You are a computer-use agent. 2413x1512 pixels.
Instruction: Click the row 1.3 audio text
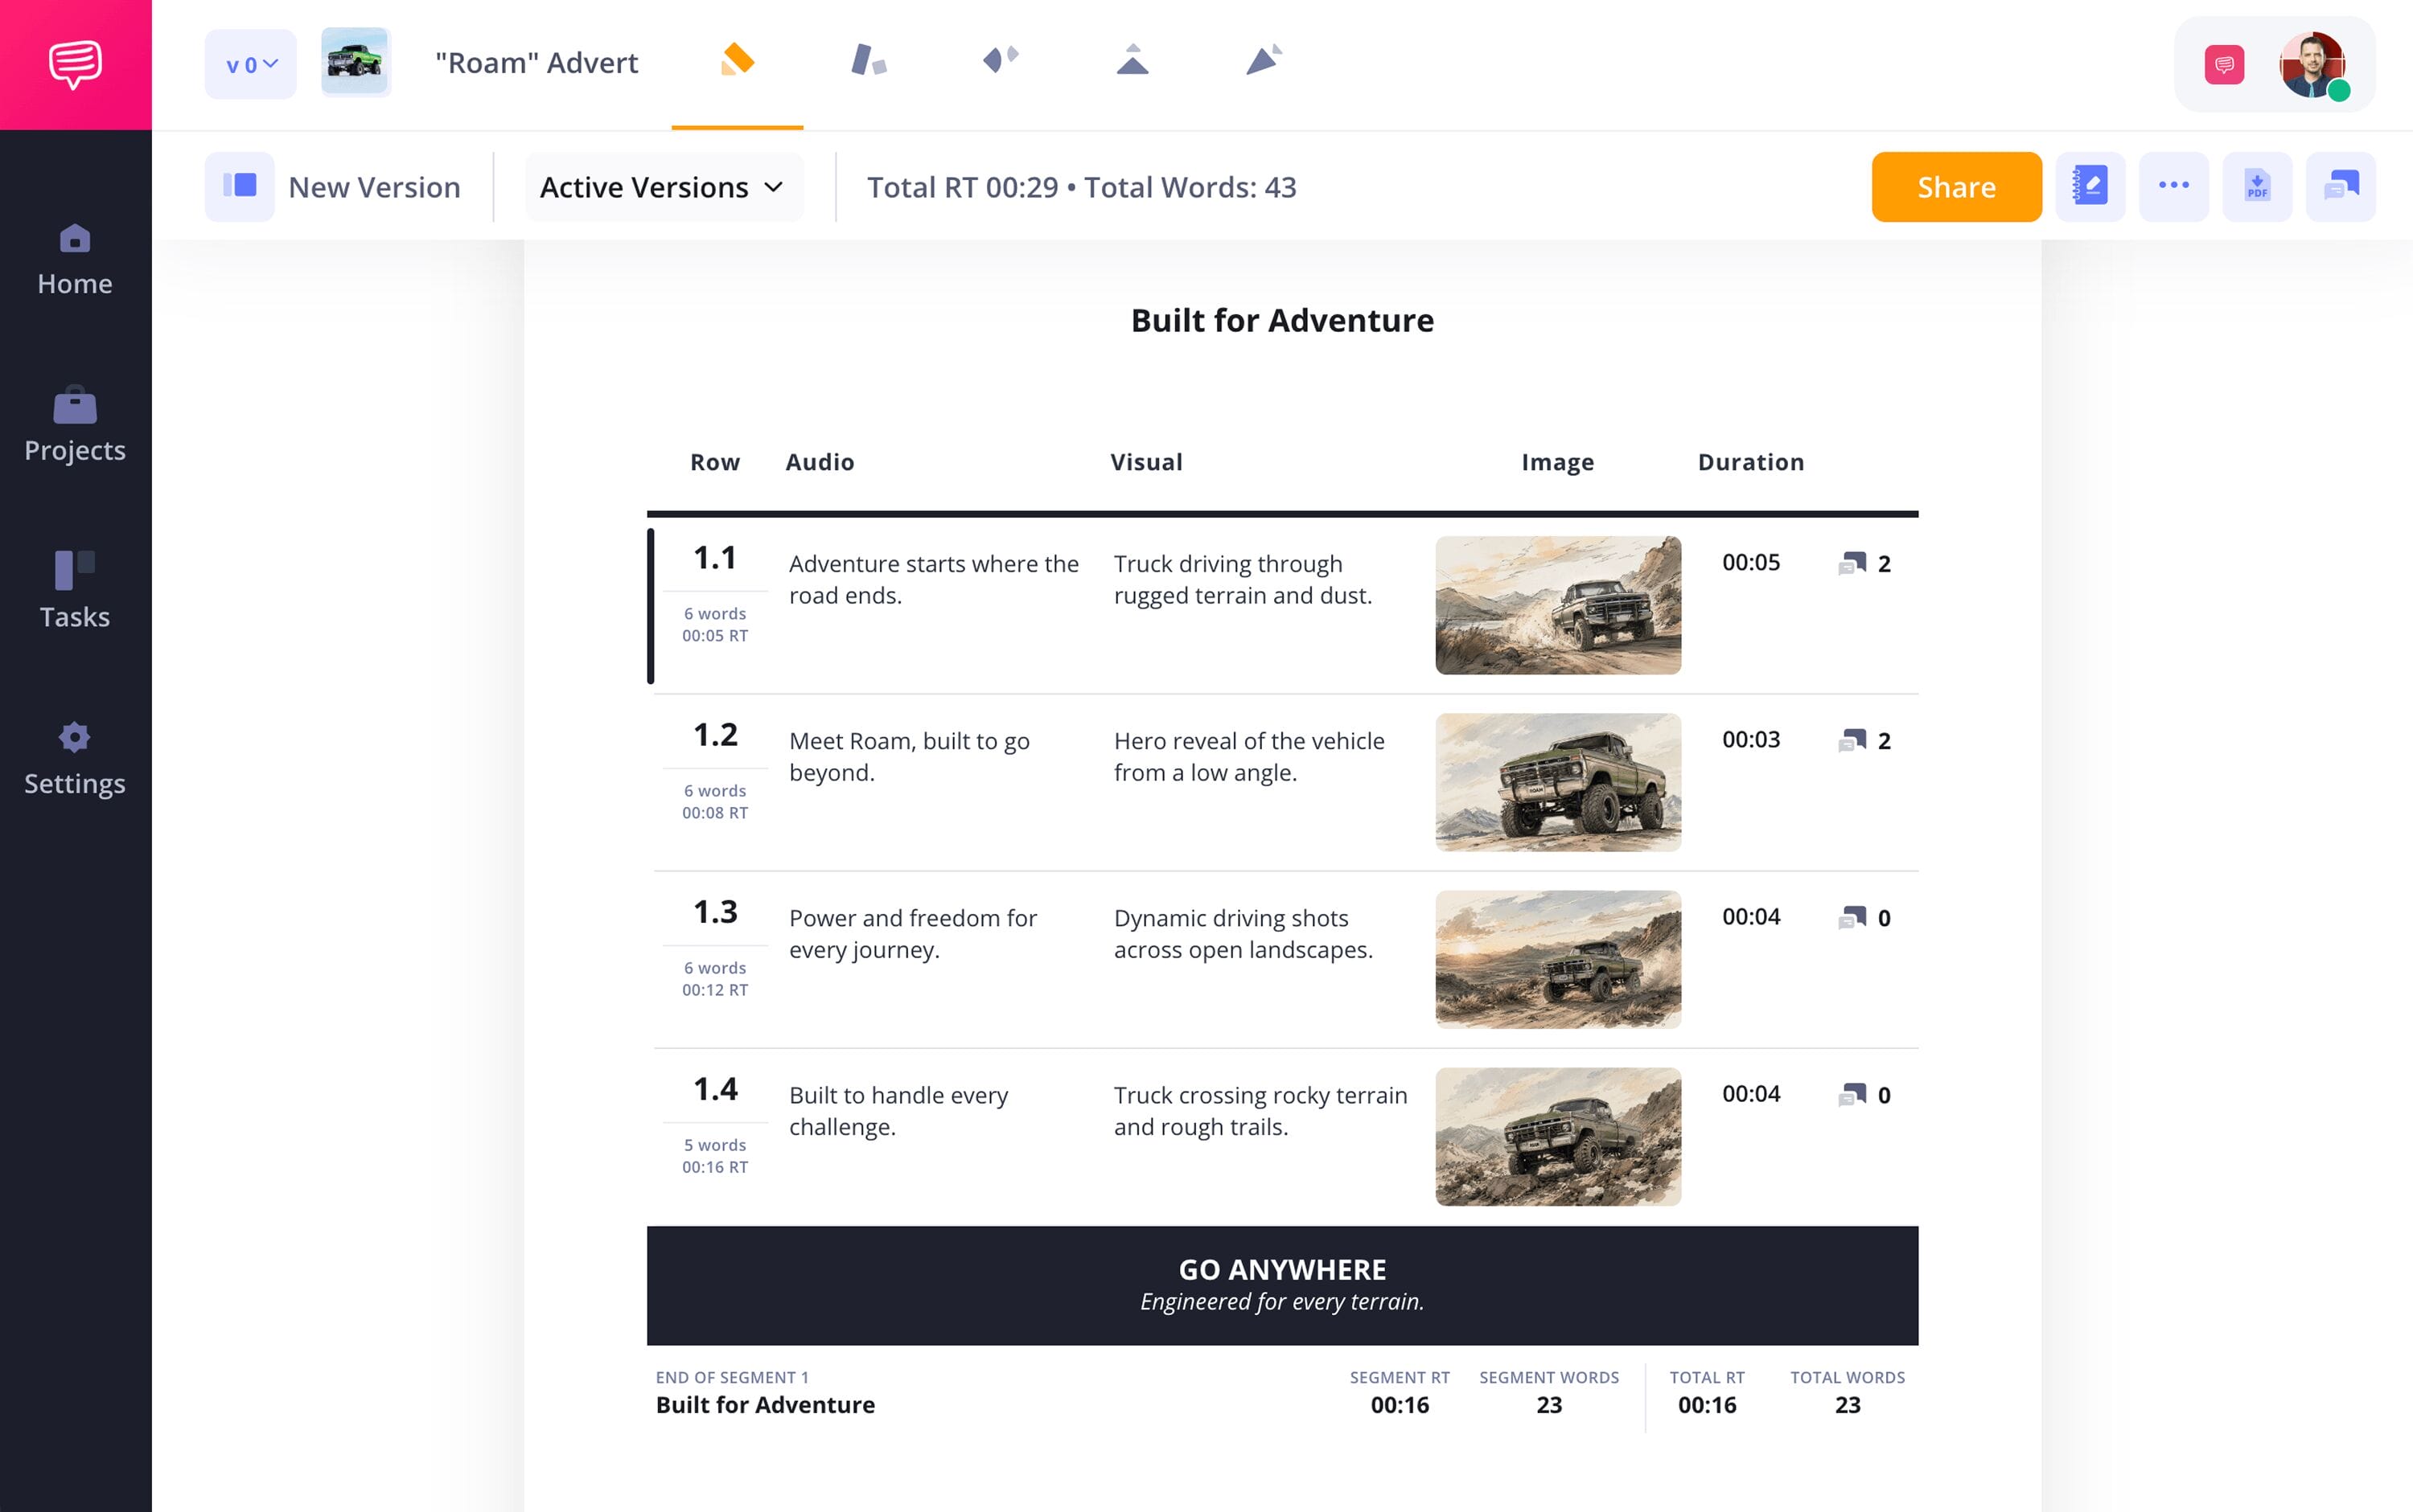coord(912,934)
